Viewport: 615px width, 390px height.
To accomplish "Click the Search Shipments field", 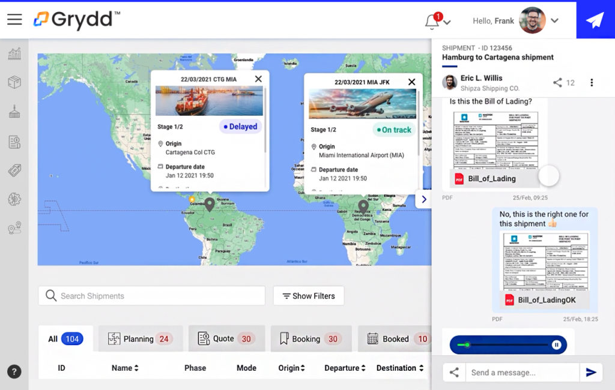I will [152, 296].
